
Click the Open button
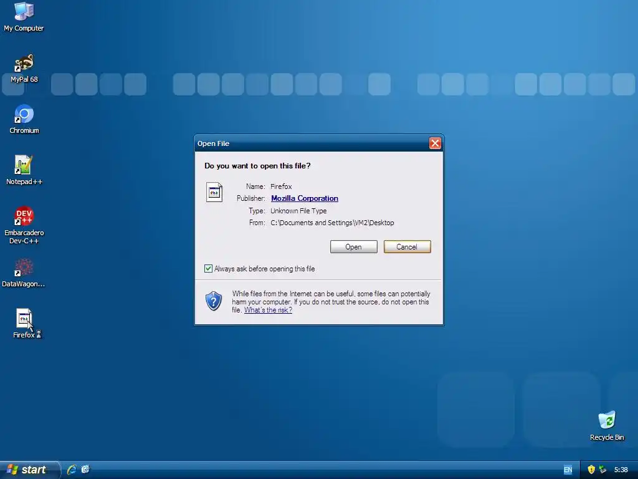(x=354, y=247)
